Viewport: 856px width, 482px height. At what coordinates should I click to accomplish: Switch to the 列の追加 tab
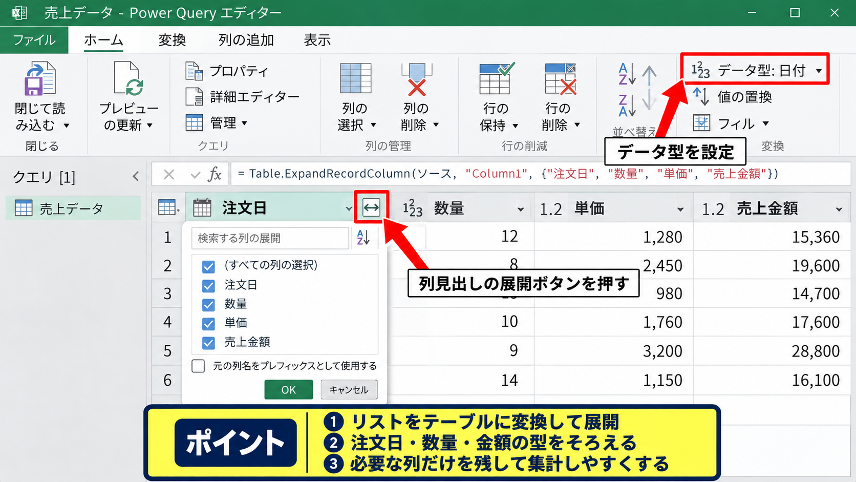click(x=246, y=40)
